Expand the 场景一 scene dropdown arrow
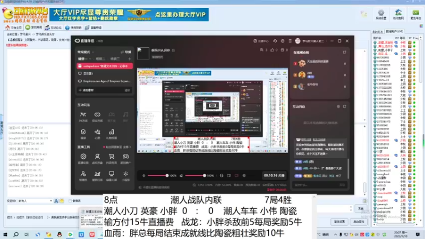Screen dimensions: 425x239 point(90,59)
